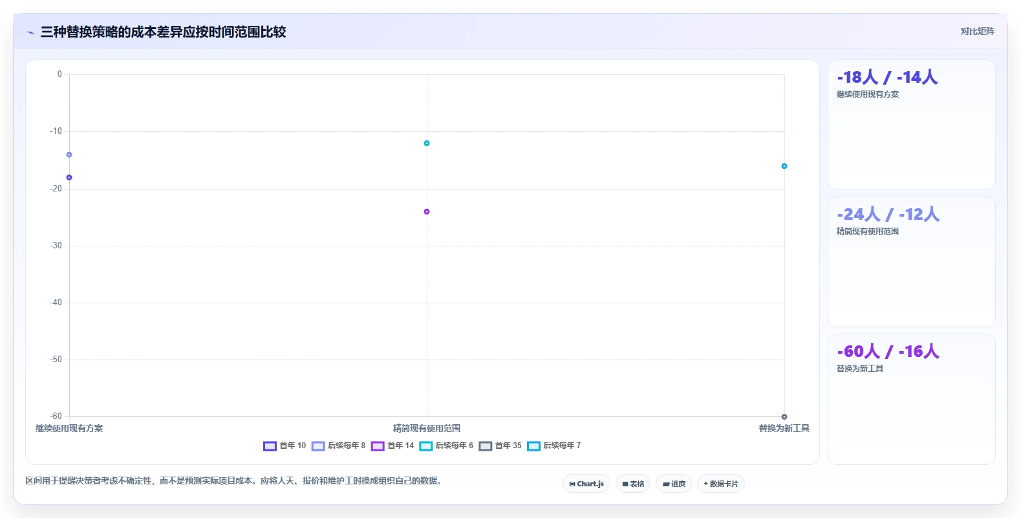
Task: Toggle the 首年 10 legend item
Action: (285, 446)
